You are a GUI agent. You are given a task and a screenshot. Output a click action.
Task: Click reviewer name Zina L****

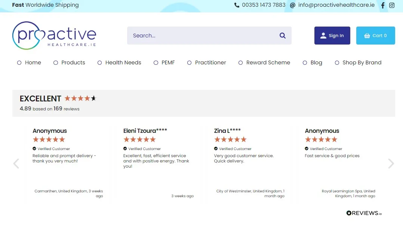[227, 131]
